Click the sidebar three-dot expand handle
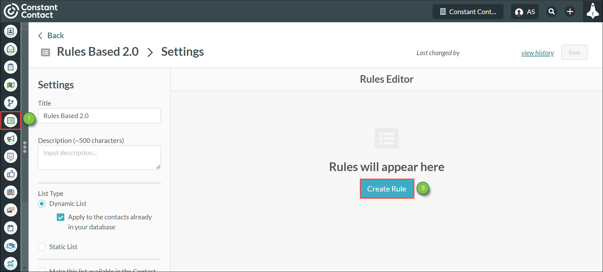603x272 pixels. (x=25, y=147)
